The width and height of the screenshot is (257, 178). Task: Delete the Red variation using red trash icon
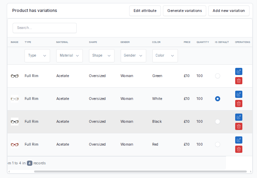[239, 149]
